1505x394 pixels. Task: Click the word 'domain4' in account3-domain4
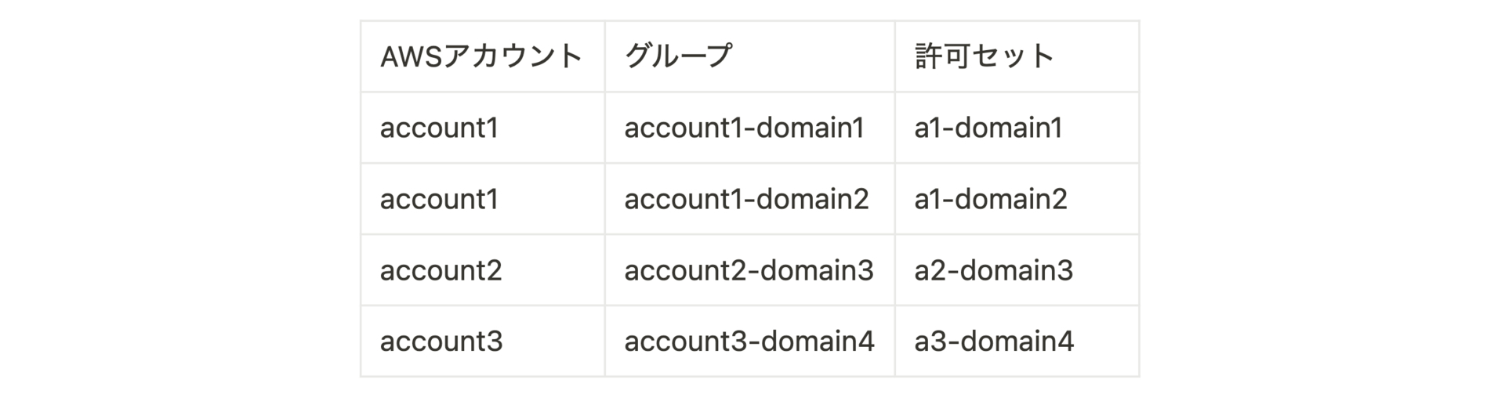pos(818,341)
